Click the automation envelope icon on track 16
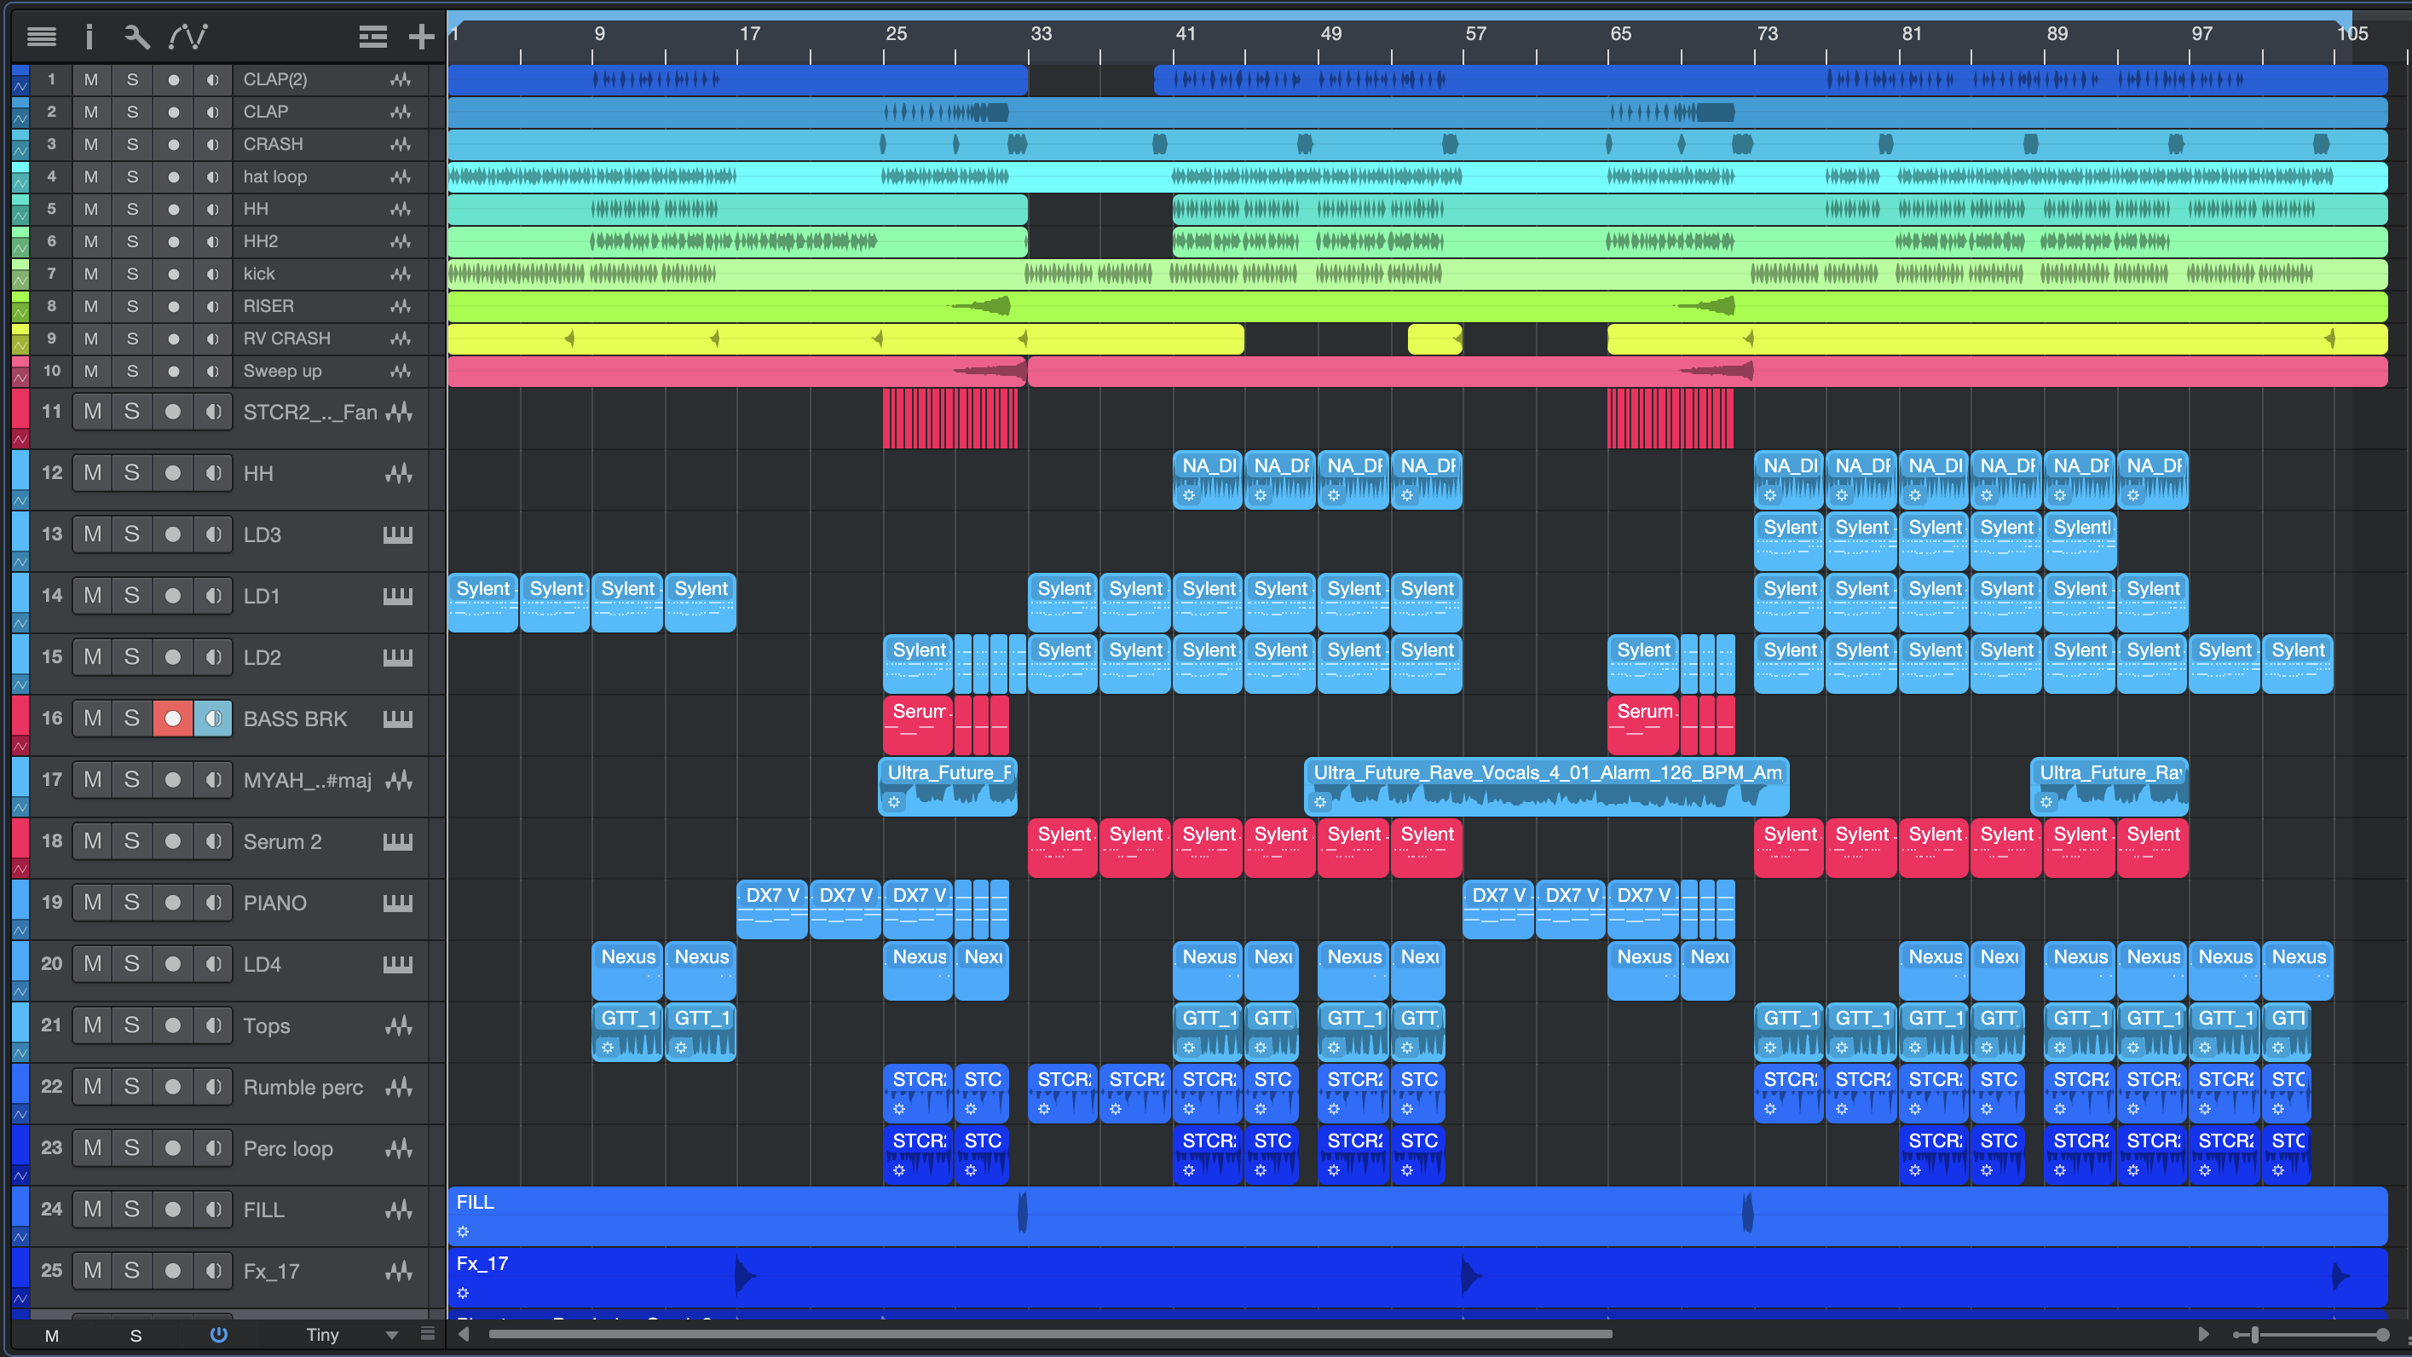The image size is (2412, 1357). [x=20, y=747]
